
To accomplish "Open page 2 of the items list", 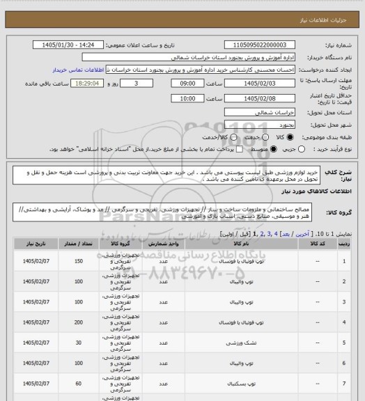I will coord(262,234).
